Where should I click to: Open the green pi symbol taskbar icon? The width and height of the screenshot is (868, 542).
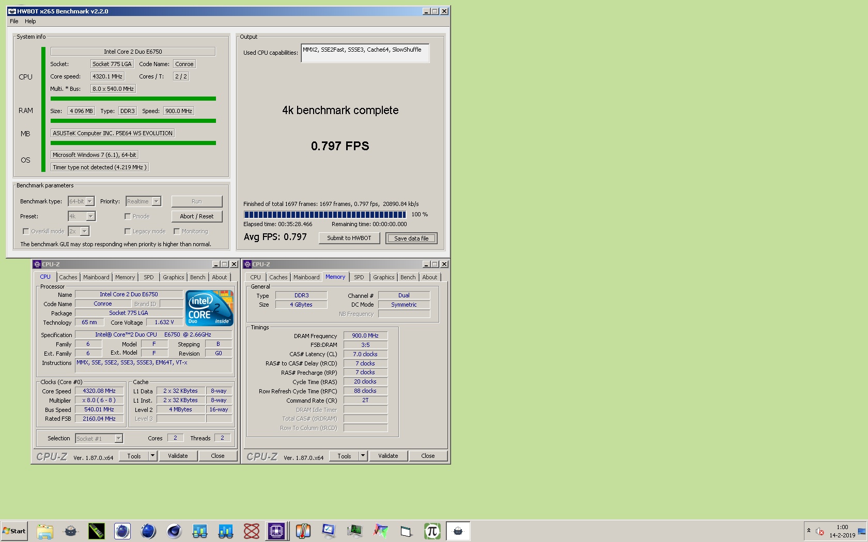coord(432,531)
